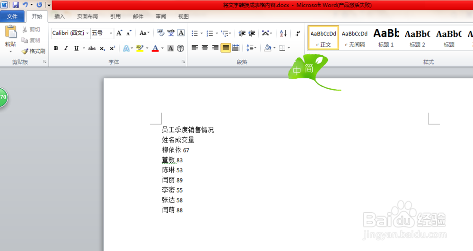473x251 pixels.
Task: Click the Show/Hide paragraph marks icon
Action: (298, 33)
